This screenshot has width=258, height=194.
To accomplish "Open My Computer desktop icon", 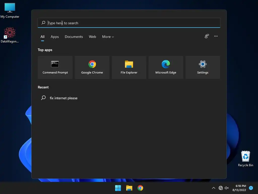I will tap(10, 11).
